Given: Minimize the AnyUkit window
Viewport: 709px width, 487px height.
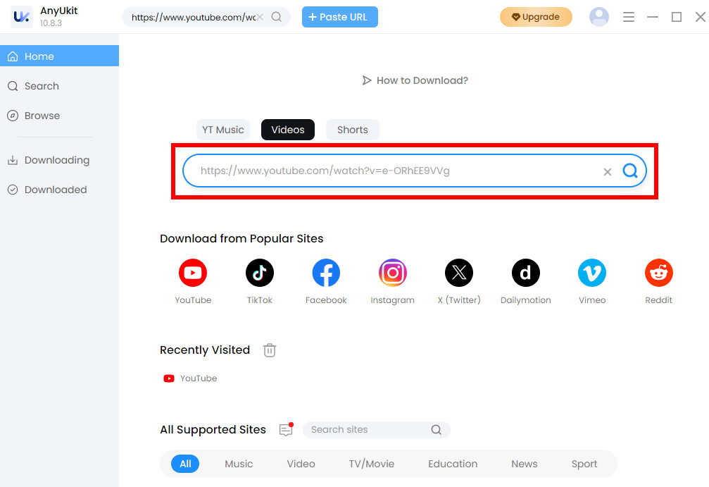Looking at the screenshot, I should pos(653,17).
